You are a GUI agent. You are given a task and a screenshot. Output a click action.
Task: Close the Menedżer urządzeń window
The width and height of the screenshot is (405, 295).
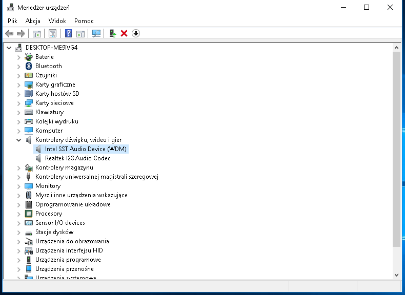390,8
